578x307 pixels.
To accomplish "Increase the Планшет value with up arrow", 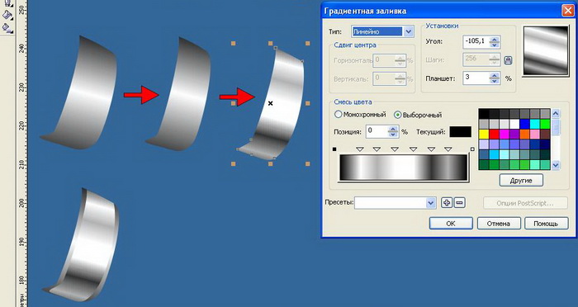I will 495,75.
